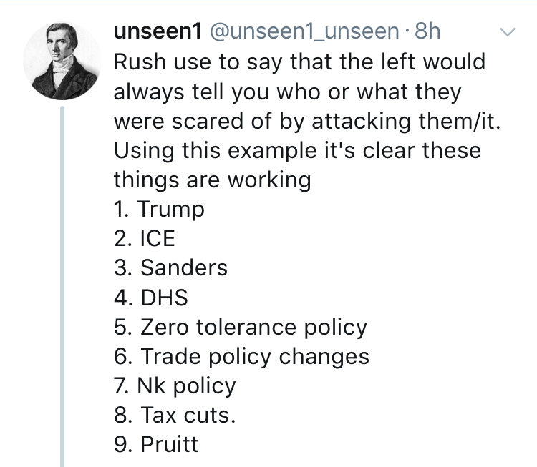Click the "2. ICE" list line
Image resolution: width=537 pixels, height=467 pixels.
145,238
